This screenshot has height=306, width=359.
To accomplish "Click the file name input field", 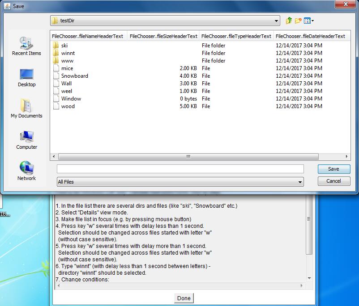I will pyautogui.click(x=180, y=169).
